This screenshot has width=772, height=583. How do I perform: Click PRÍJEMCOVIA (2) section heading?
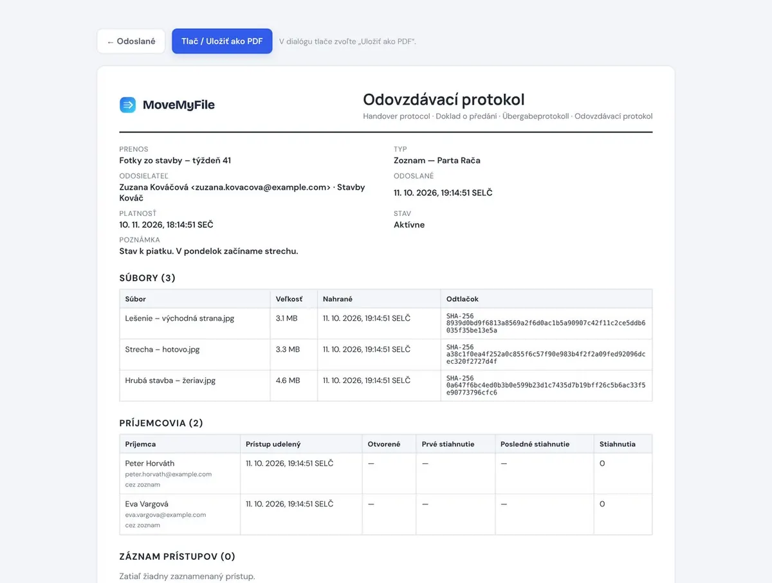(161, 423)
